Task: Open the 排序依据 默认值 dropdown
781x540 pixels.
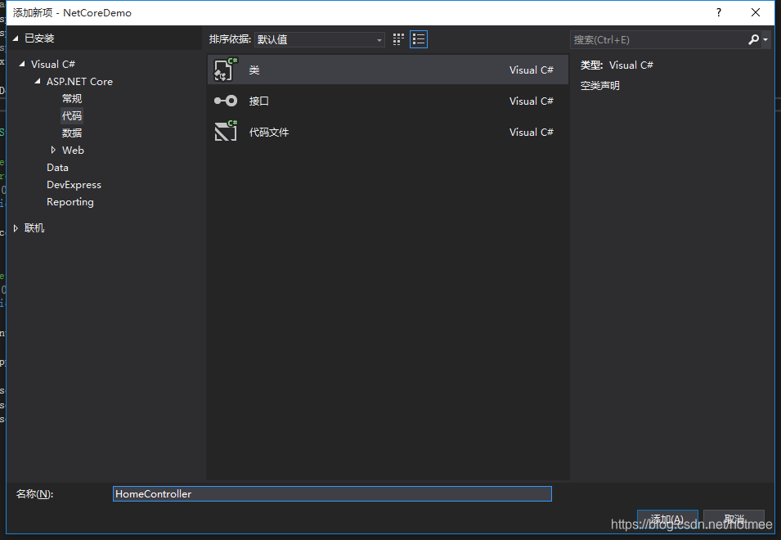Action: 319,39
